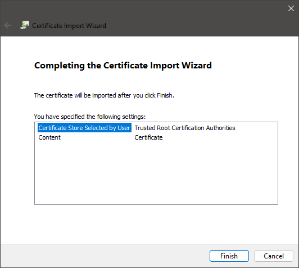The width and height of the screenshot is (299, 268).
Task: Click the white space below the settings list
Action: [x=156, y=224]
